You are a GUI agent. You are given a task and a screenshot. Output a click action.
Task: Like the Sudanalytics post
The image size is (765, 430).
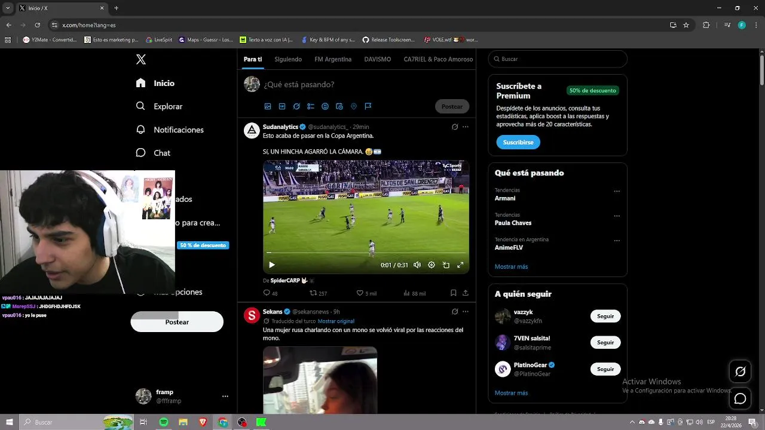[366, 293]
